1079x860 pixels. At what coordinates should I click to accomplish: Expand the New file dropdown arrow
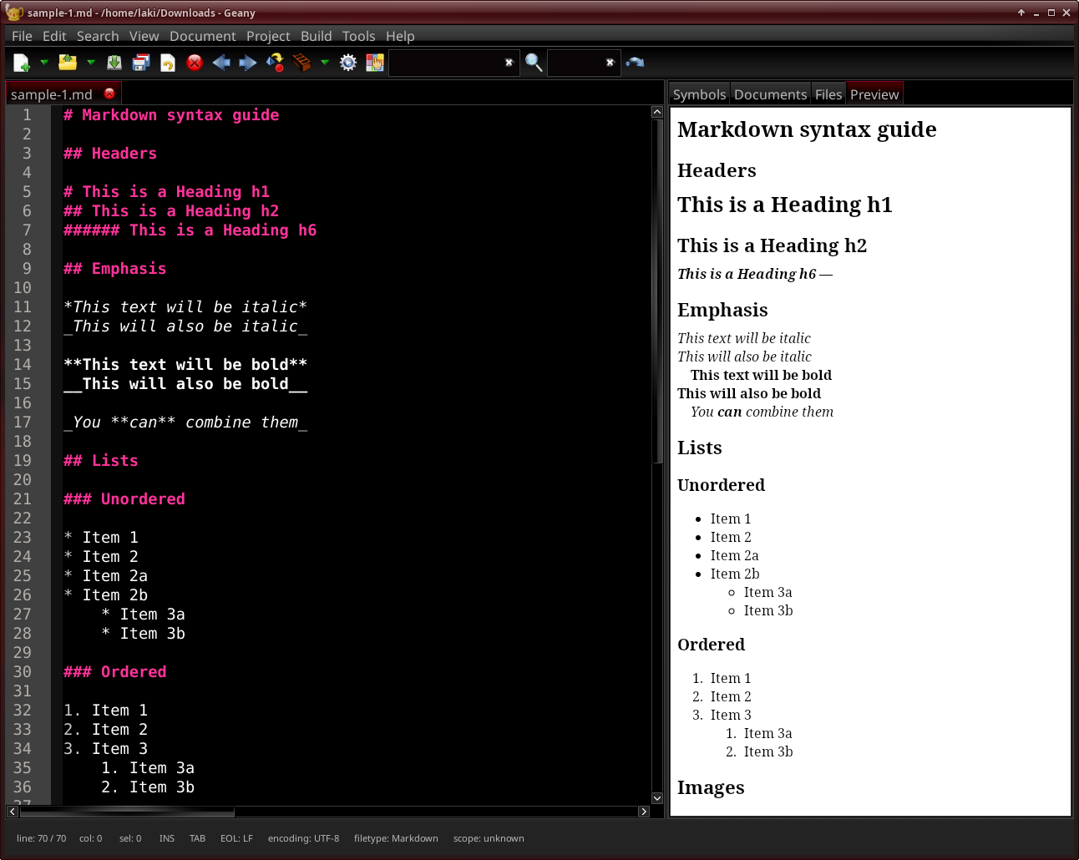(44, 63)
